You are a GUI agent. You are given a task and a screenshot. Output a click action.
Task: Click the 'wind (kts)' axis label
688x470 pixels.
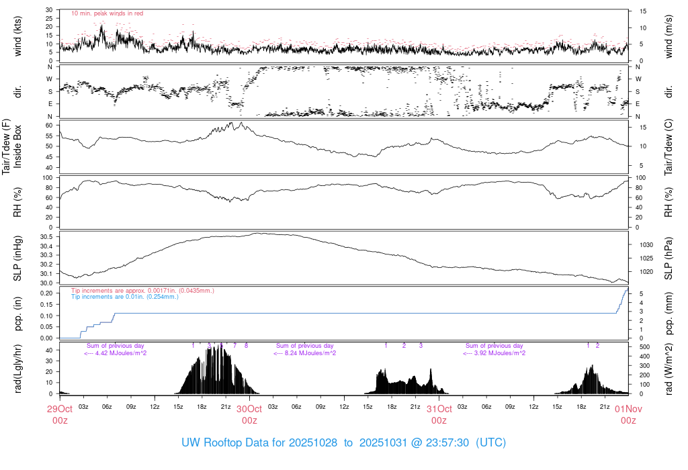coord(17,36)
